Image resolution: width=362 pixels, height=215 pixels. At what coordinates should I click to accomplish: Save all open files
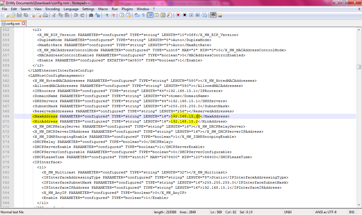point(25,15)
